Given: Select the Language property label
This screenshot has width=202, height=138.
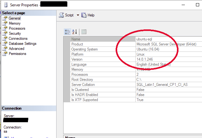Looking at the screenshot, I should [x=79, y=64].
